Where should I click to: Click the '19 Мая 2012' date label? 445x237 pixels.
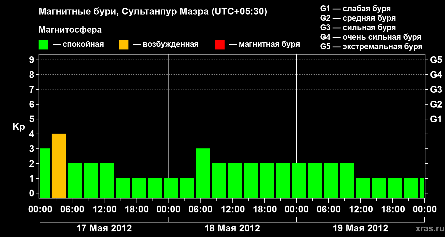click(360, 228)
